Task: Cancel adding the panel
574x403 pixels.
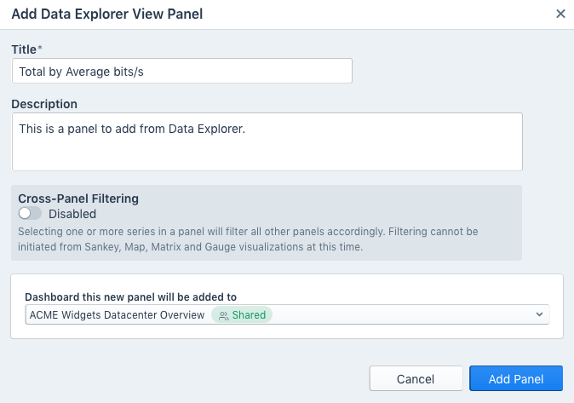Action: [416, 379]
